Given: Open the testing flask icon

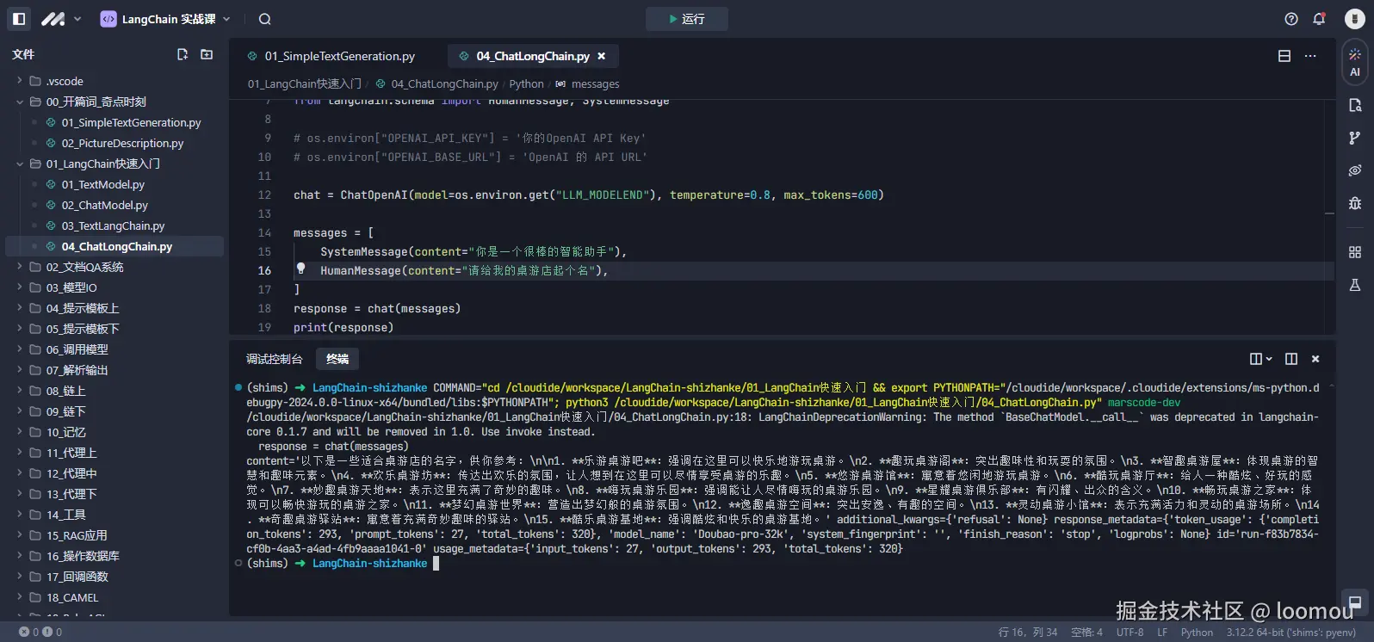Looking at the screenshot, I should pyautogui.click(x=1354, y=285).
